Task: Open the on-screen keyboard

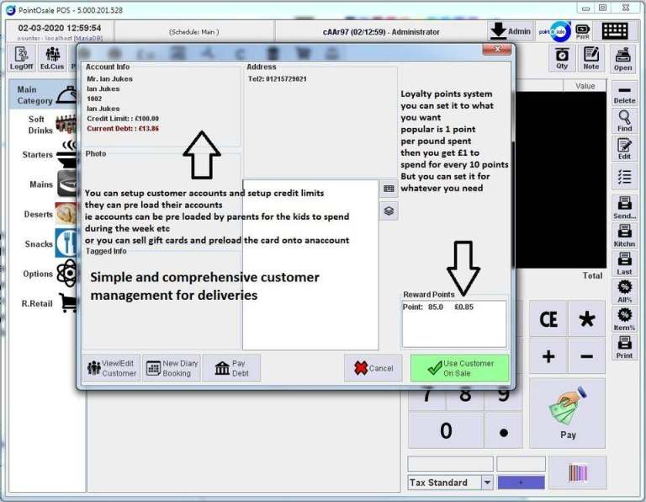Action: click(x=614, y=31)
